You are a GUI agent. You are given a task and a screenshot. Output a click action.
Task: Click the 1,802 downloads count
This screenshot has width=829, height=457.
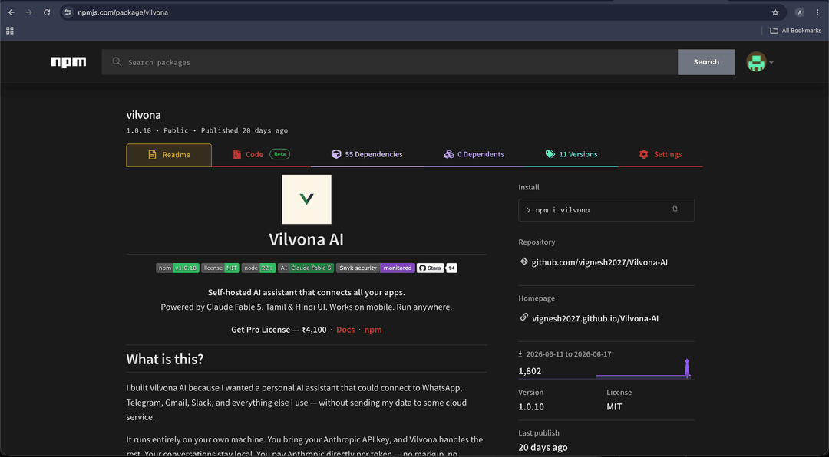pyautogui.click(x=530, y=371)
